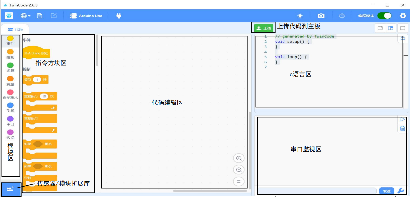Open the sensor/module extension library button
Viewport: 411px width, 197px height.
click(x=10, y=189)
